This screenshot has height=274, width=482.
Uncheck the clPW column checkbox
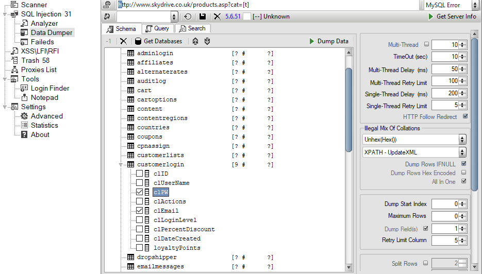click(x=140, y=192)
